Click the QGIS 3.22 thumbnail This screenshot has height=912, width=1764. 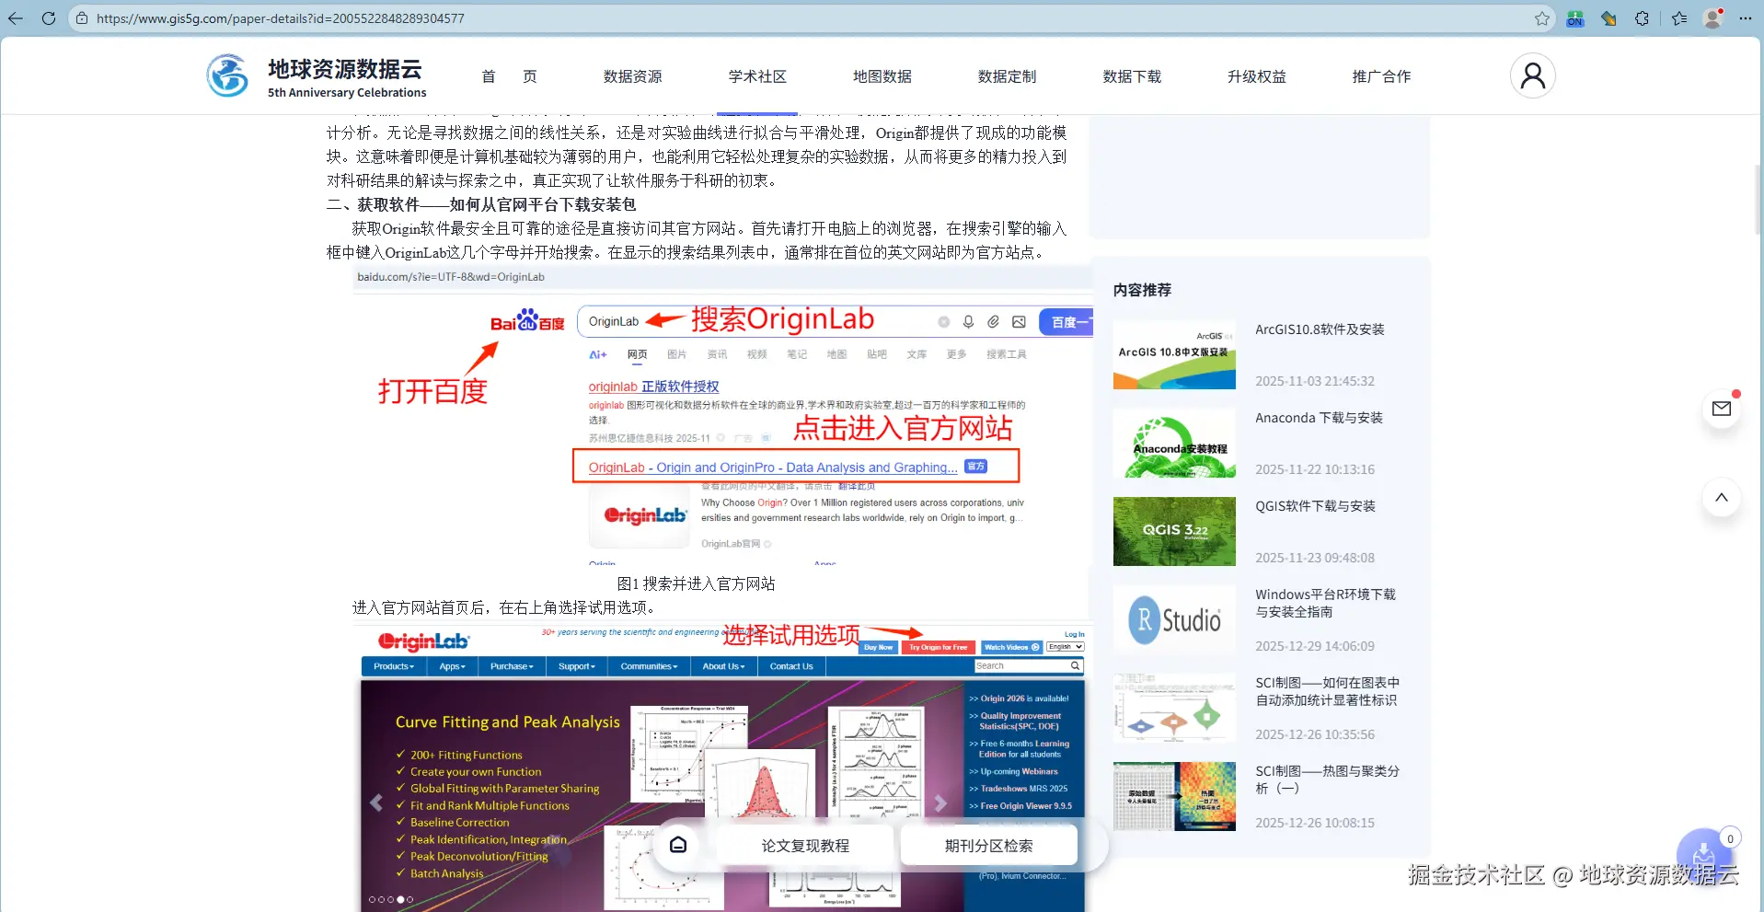(1174, 532)
